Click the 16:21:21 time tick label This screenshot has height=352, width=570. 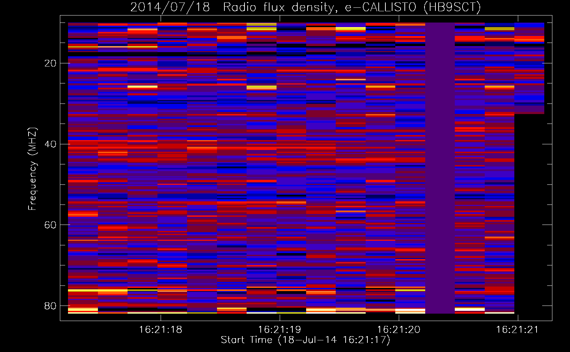(x=518, y=330)
